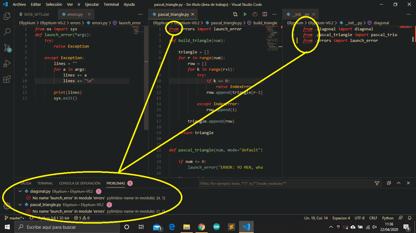Image resolution: width=416 pixels, height=233 pixels.
Task: Collapse the diagonal.py problems group
Action: point(20,191)
